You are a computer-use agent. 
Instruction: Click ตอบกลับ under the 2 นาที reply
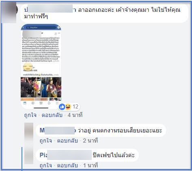(67, 141)
